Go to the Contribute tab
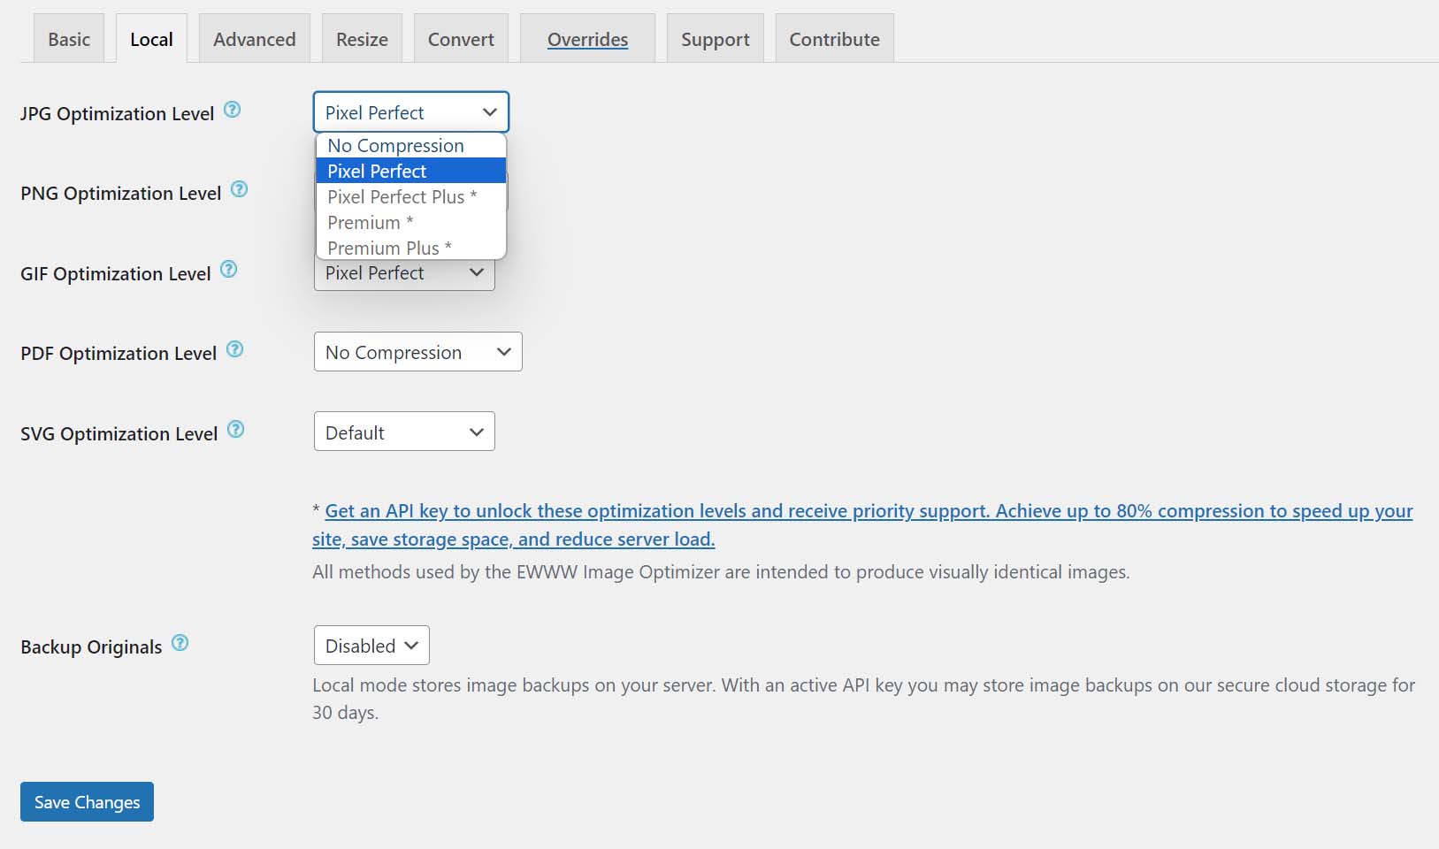Image resolution: width=1439 pixels, height=849 pixels. 833,38
